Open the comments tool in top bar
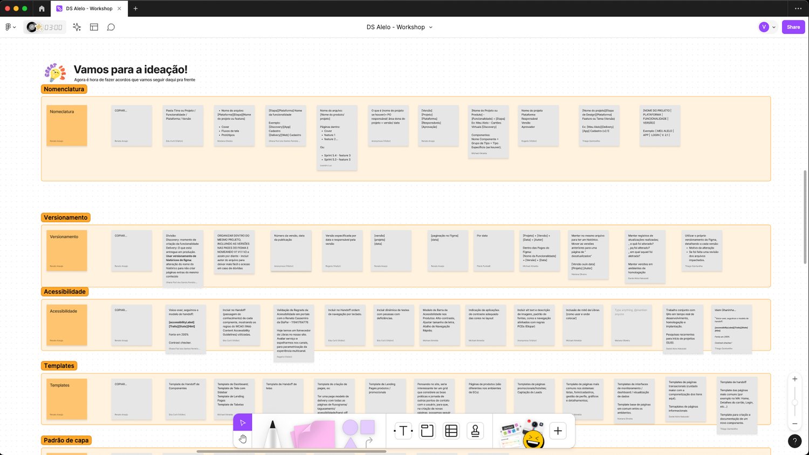The height and width of the screenshot is (455, 809). (111, 27)
